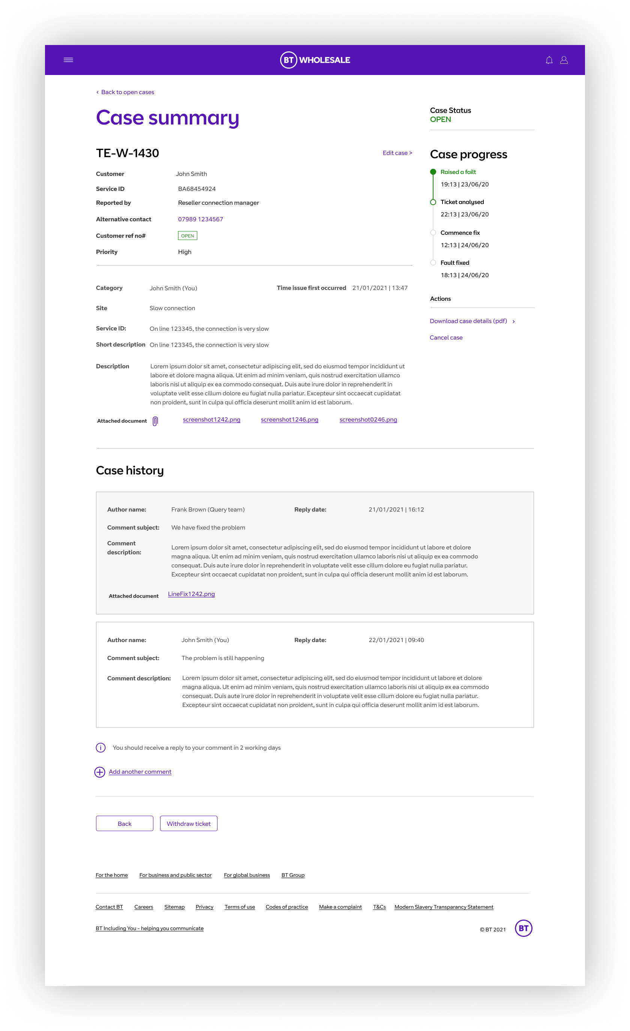Image resolution: width=630 pixels, height=1031 pixels.
Task: Open For the home footer link
Action: 112,875
